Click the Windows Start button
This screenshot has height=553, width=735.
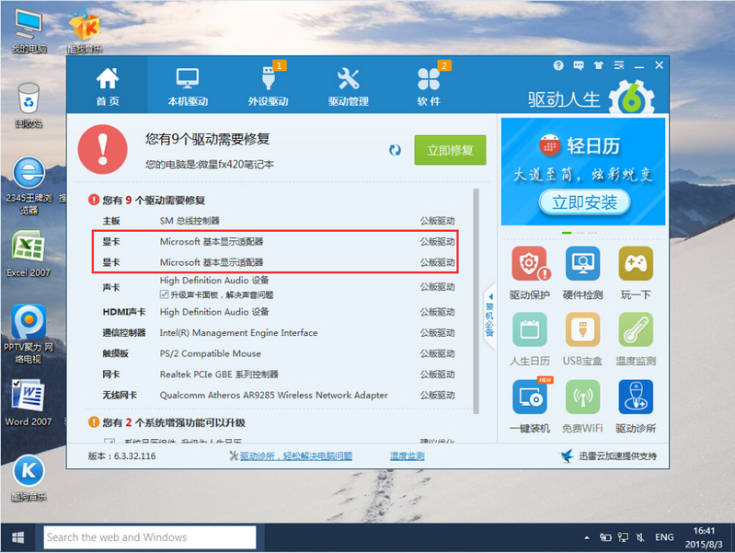pos(17,537)
